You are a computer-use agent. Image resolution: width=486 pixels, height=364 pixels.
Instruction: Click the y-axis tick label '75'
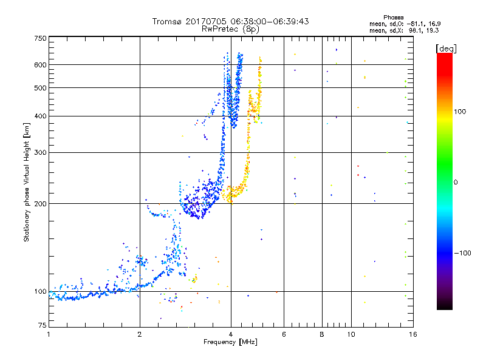click(43, 325)
